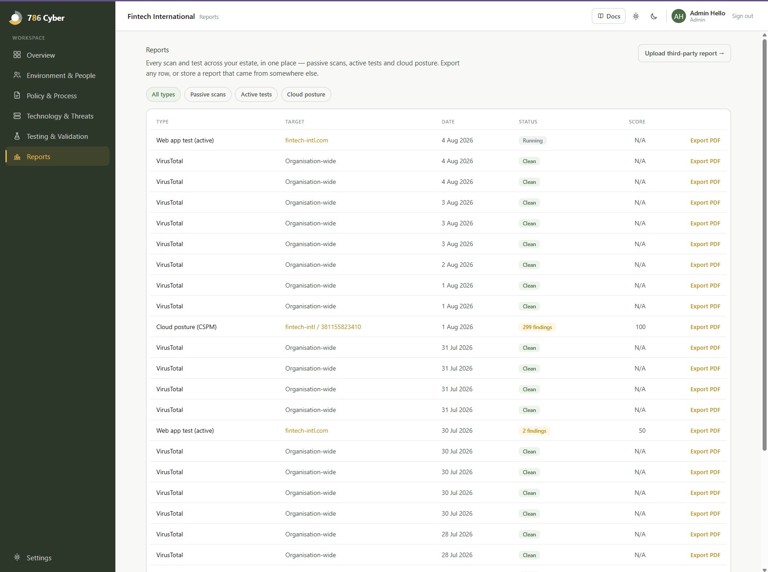Click the 2 Aug 2026 date cell
Screen dimensions: 768x572
pos(457,265)
